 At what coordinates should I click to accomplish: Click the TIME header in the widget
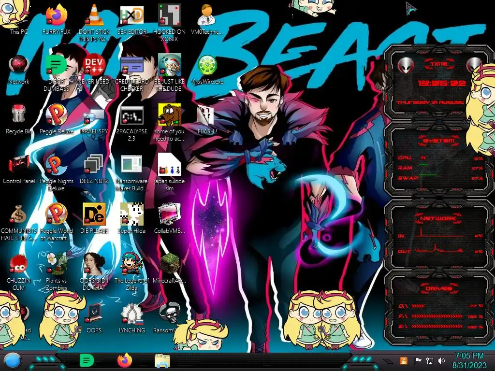tap(439, 64)
